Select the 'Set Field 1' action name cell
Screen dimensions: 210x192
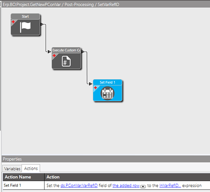coord(24,185)
